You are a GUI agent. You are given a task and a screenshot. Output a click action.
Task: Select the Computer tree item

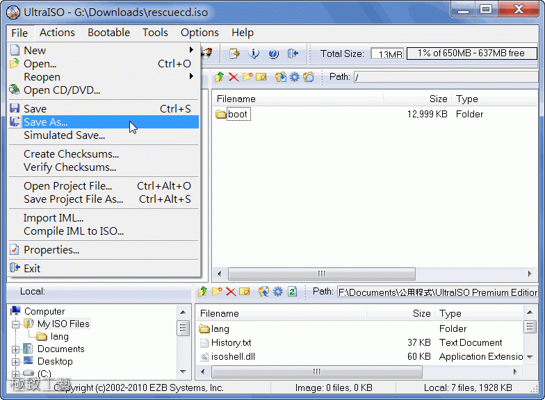pyautogui.click(x=44, y=311)
